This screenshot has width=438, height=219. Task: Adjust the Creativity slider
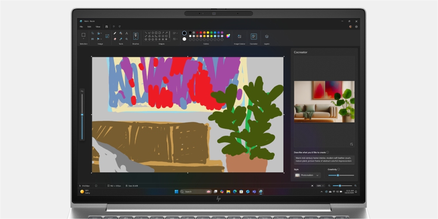pyautogui.click(x=341, y=175)
